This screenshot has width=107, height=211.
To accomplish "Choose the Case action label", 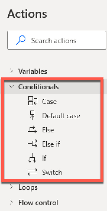I will tap(49, 101).
